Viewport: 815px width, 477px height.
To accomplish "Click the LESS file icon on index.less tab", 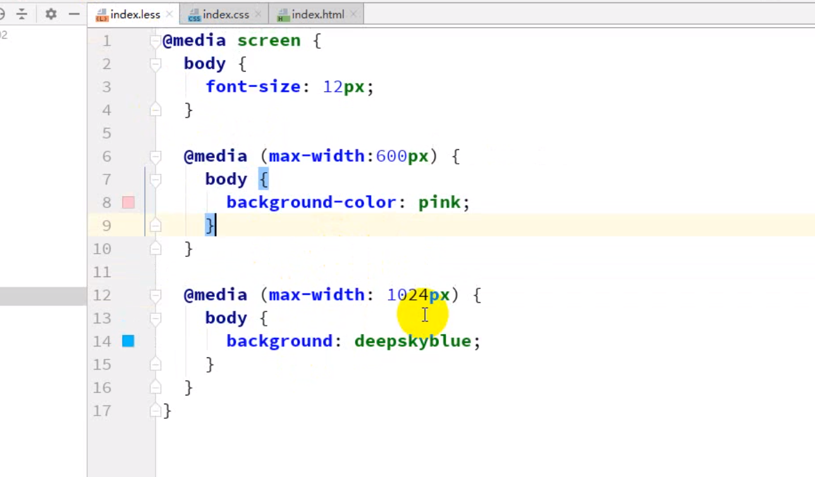I will [x=102, y=15].
